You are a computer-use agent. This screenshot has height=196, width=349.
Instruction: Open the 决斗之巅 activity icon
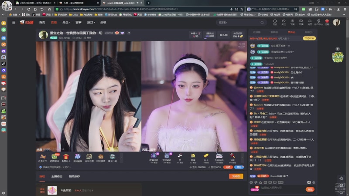point(89,158)
